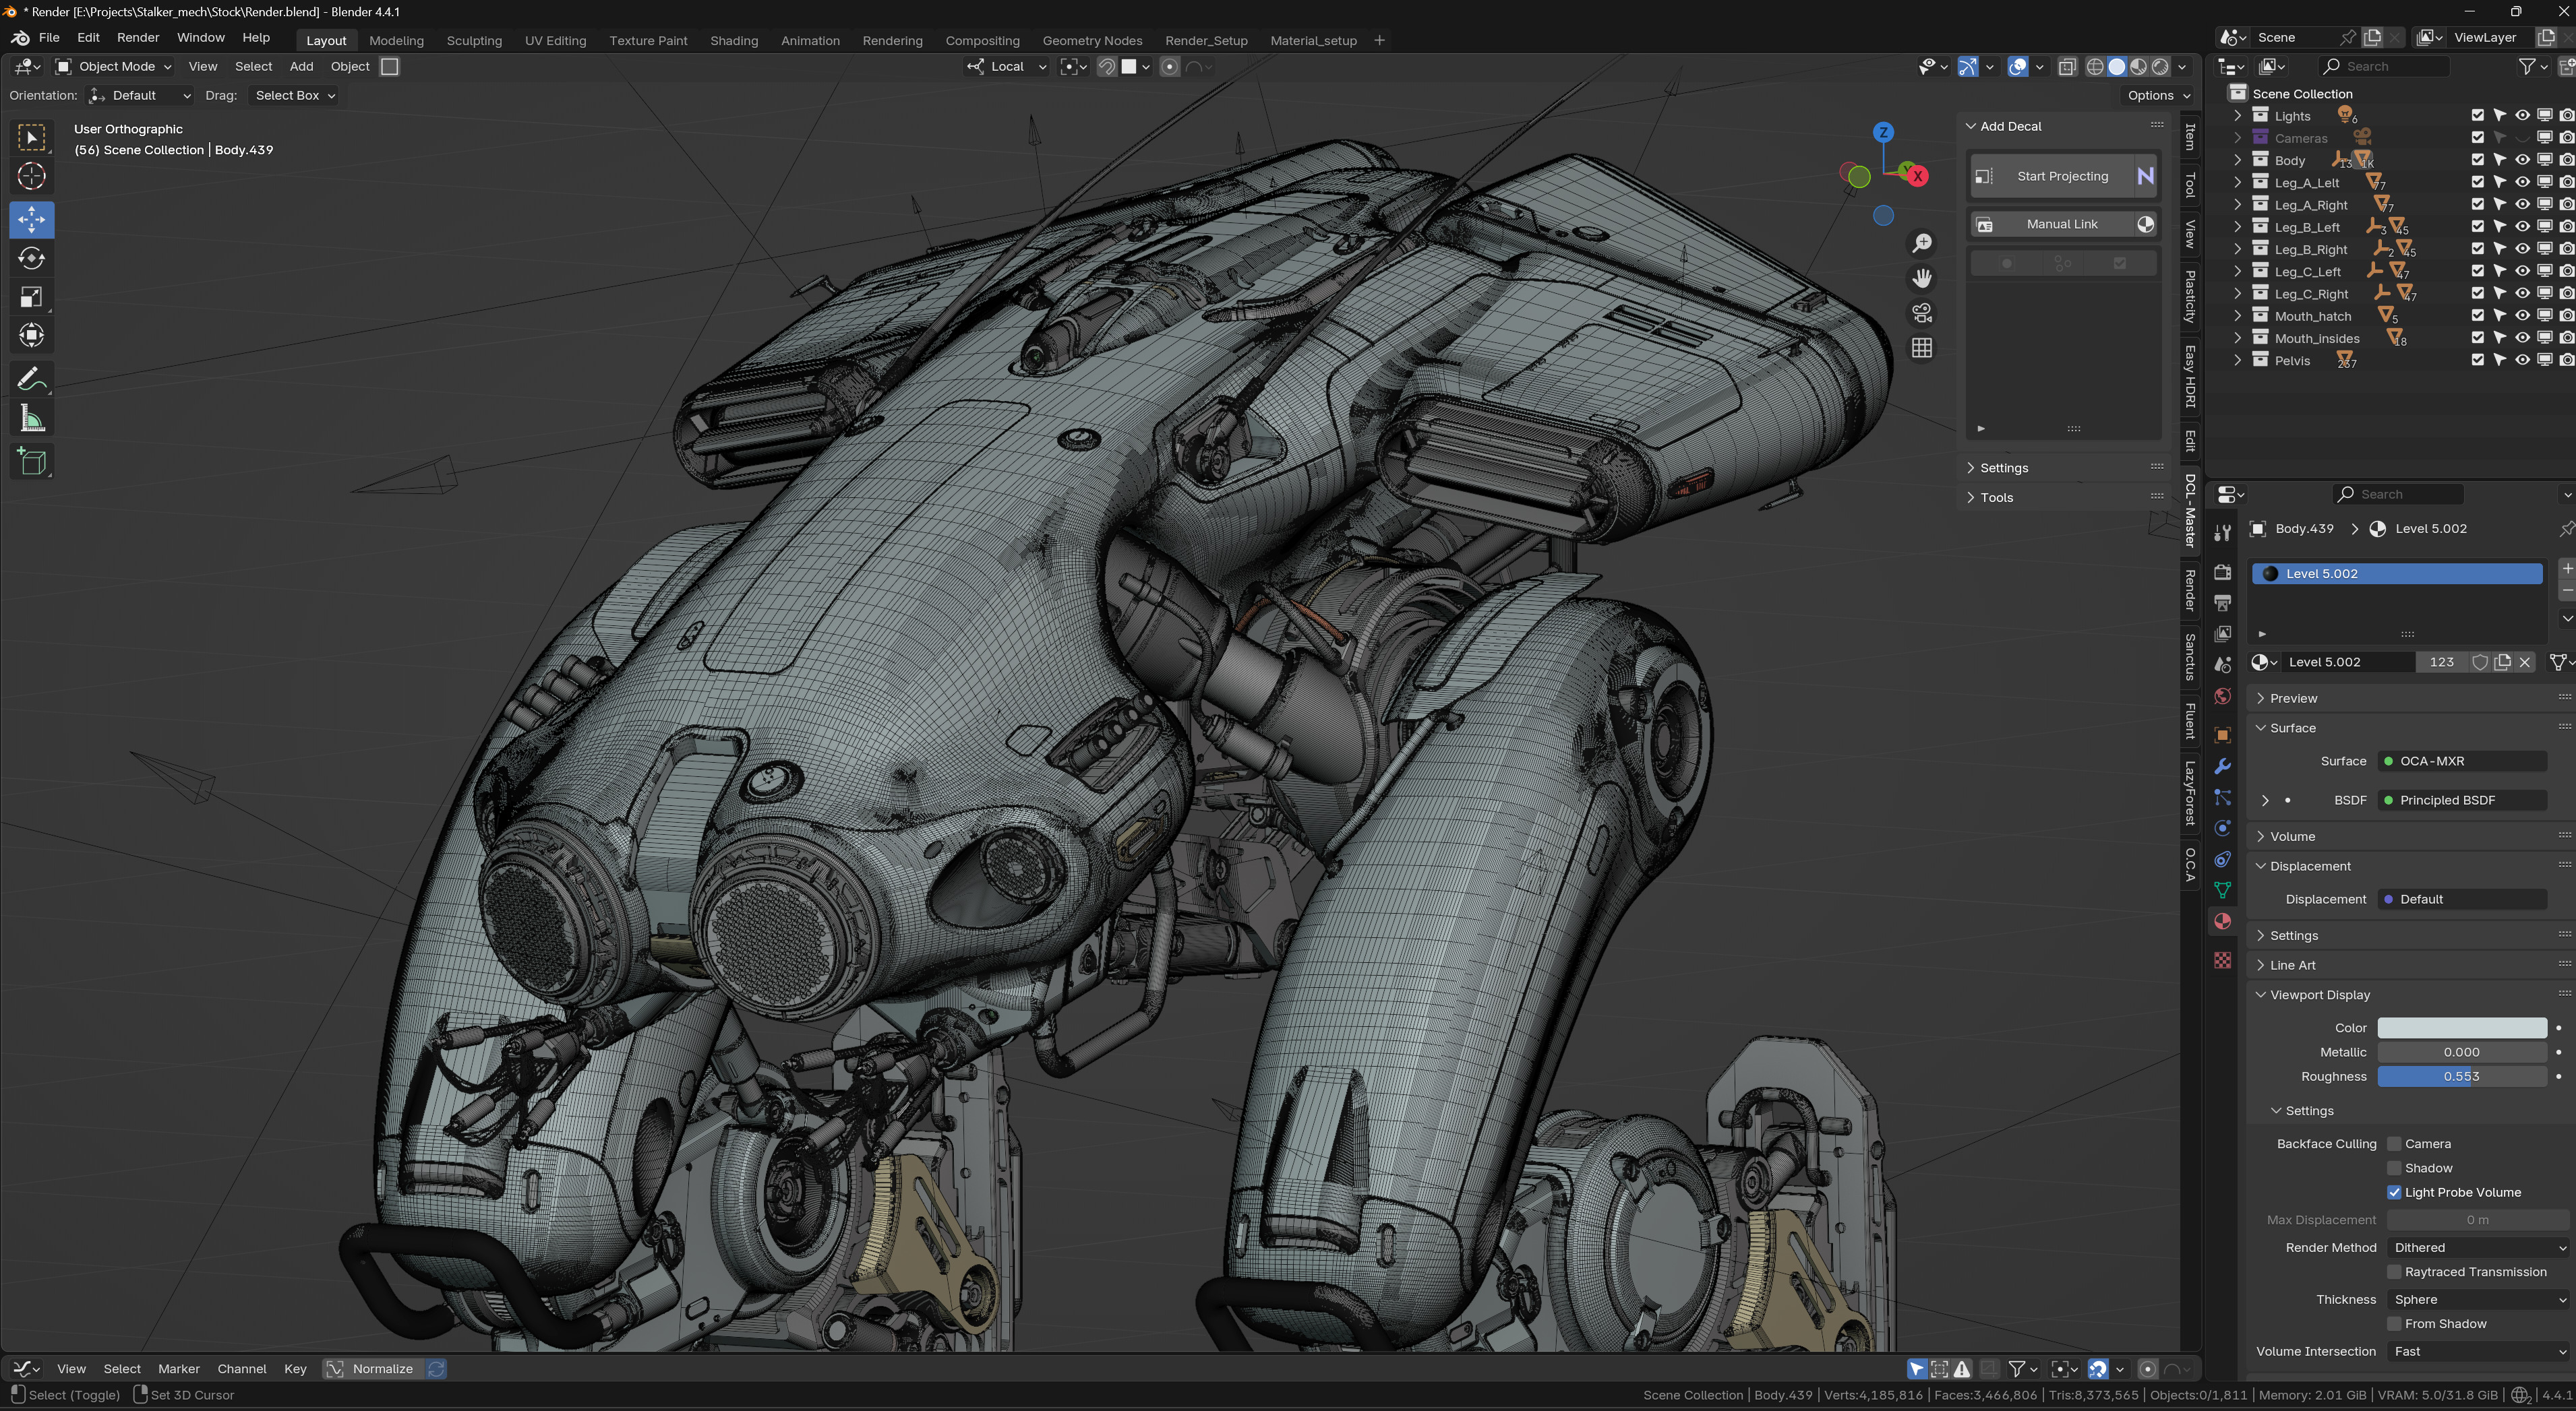Switch to wireframe viewport shading
The height and width of the screenshot is (1411, 2576).
pos(2095,67)
